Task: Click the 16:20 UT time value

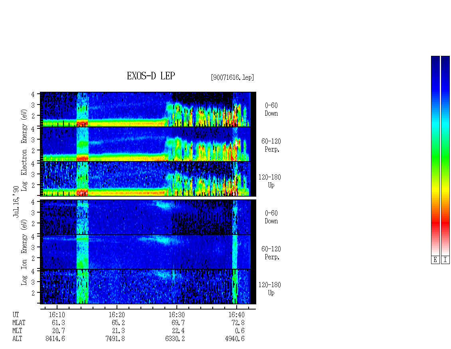Action: tap(117, 315)
